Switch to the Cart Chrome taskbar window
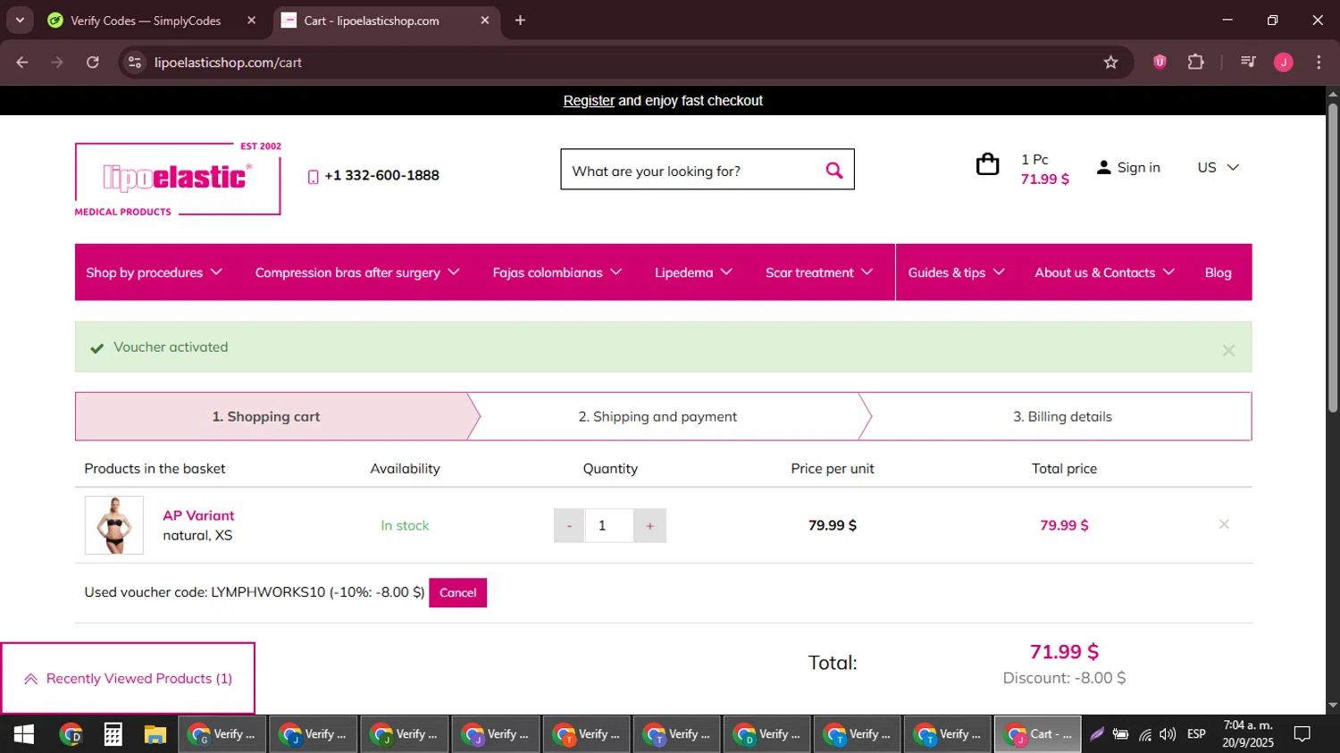 [x=1037, y=734]
